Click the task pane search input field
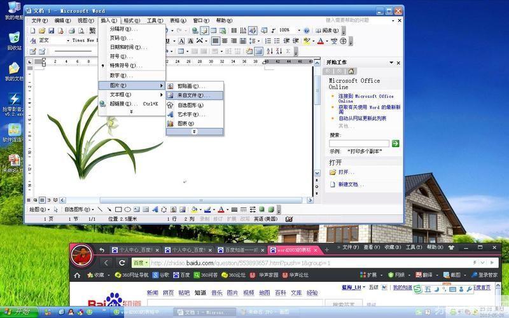509x318 pixels. click(x=359, y=144)
